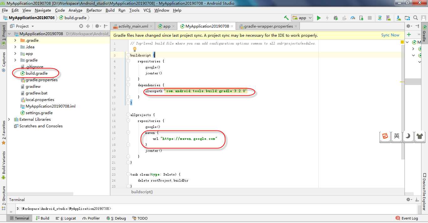The height and width of the screenshot is (223, 428).
Task: Open Search Everywhere magnifier icon
Action: (x=415, y=18)
